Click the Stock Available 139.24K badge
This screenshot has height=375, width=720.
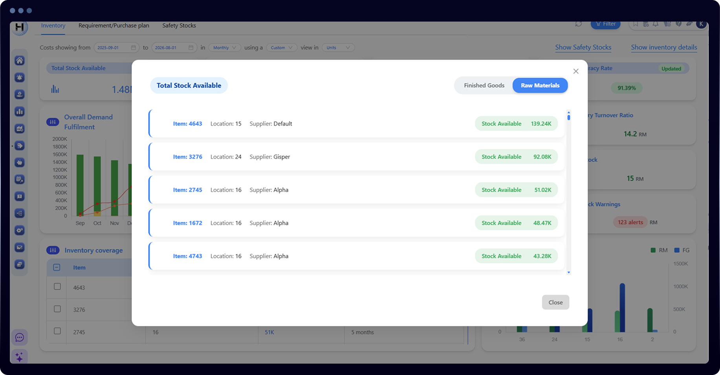click(516, 124)
